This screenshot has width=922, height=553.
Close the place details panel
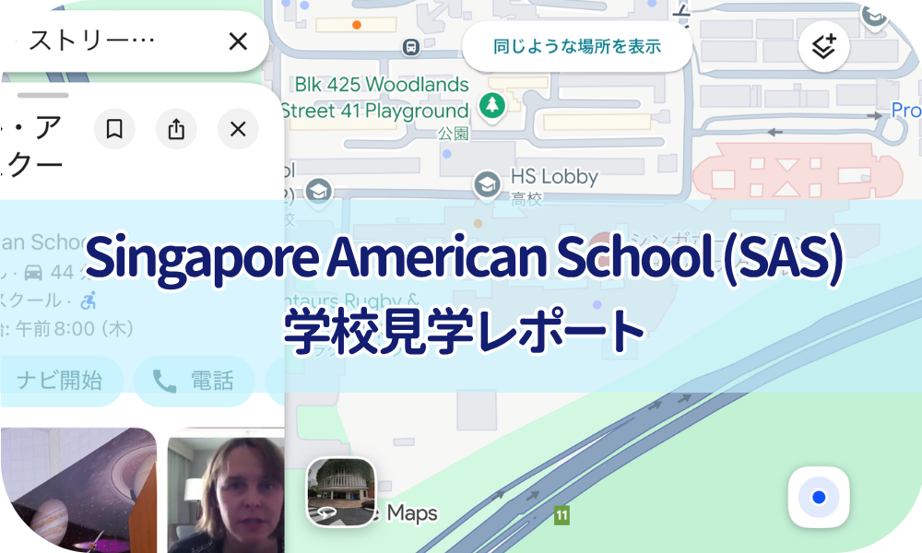coord(238,129)
